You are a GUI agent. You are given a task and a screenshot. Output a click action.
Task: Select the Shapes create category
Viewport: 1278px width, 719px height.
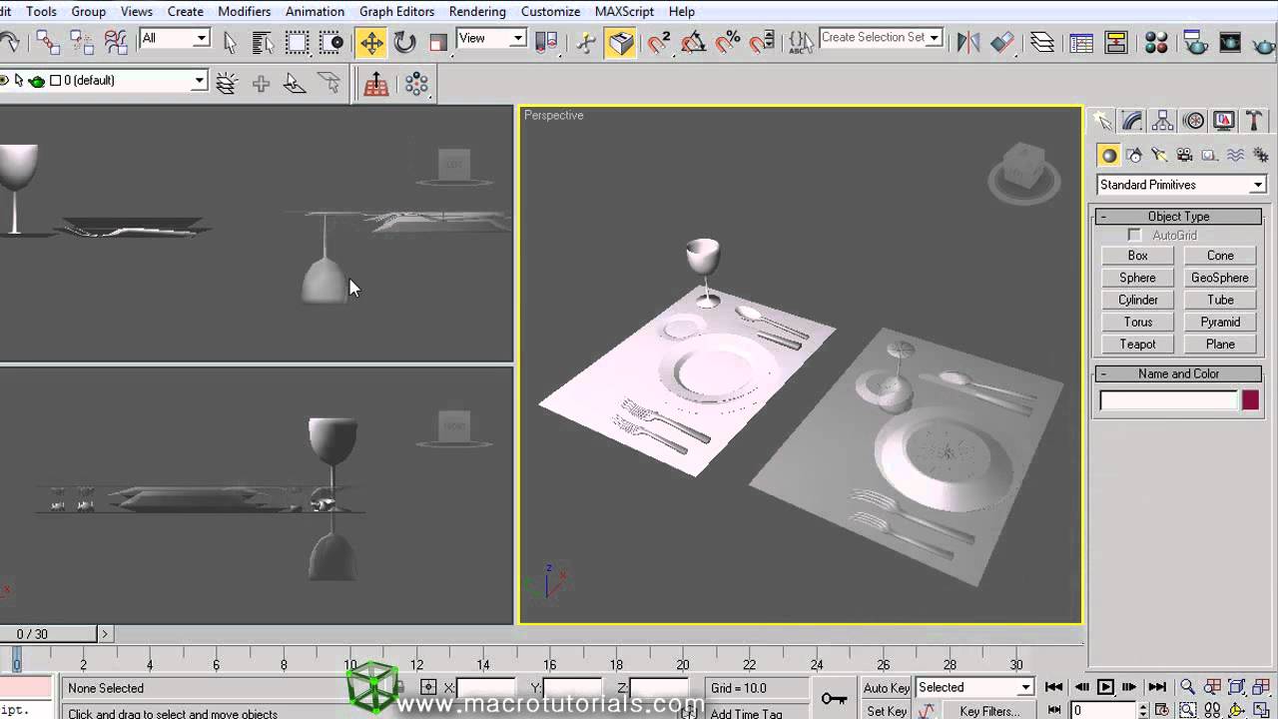[x=1134, y=155]
